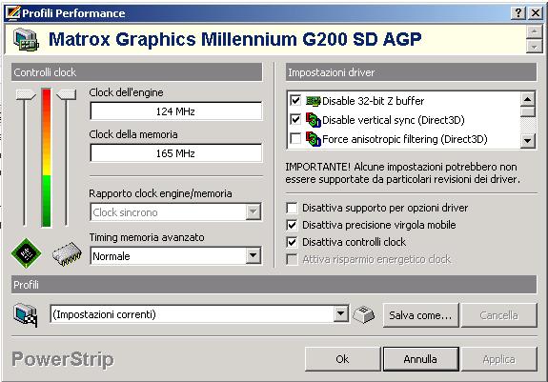548x382 pixels.
Task: Click the profiles monitor icon with checkered flag
Action: [26, 315]
